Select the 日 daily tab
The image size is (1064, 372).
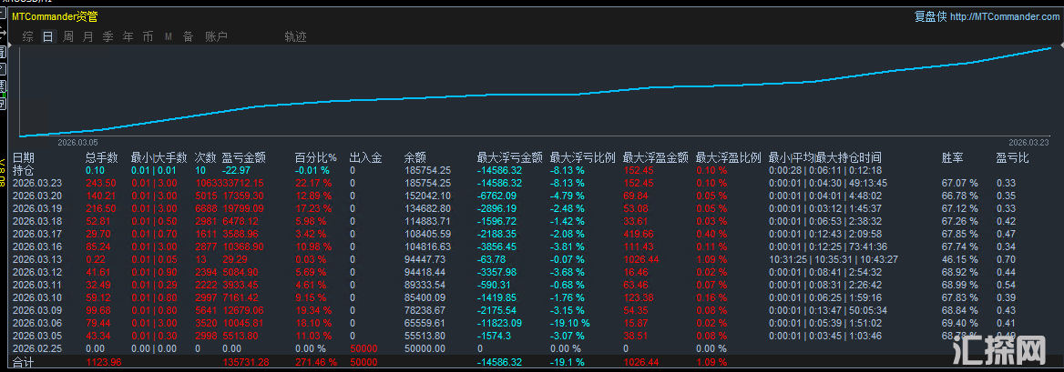point(47,36)
